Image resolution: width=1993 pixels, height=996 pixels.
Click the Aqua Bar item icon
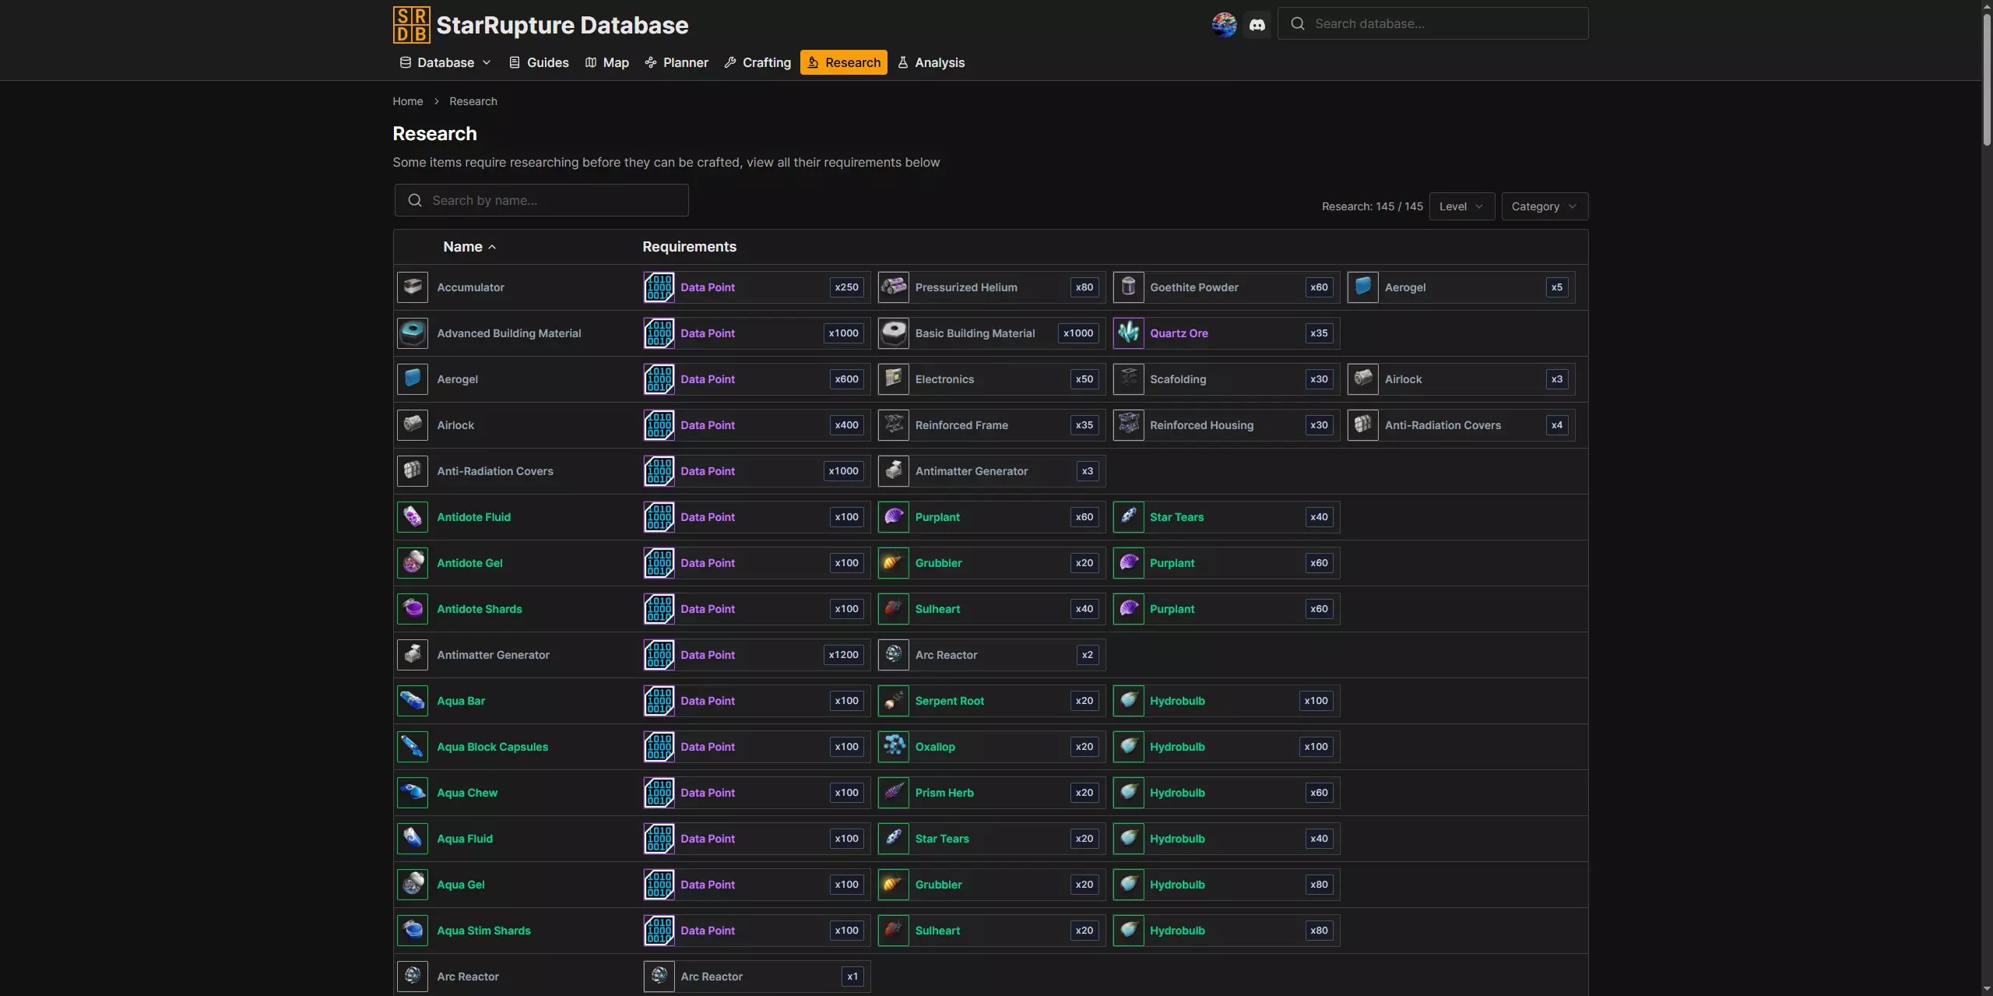pos(413,701)
